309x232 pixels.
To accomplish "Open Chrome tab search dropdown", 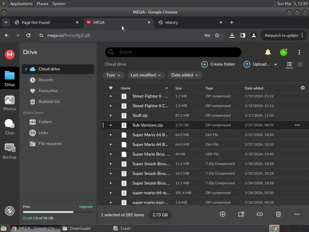I will pos(6,22).
